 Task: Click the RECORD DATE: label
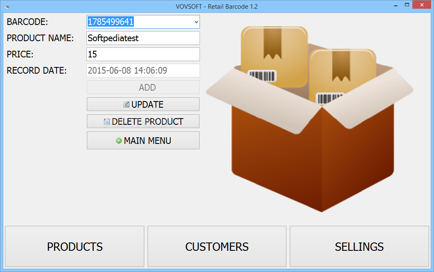(37, 71)
